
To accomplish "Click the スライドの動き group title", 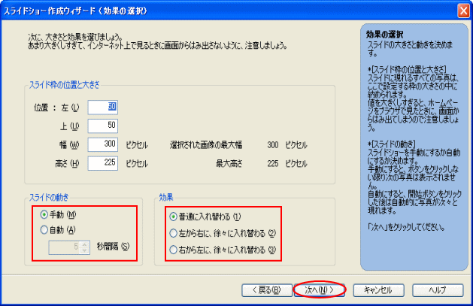I will pyautogui.click(x=49, y=198).
